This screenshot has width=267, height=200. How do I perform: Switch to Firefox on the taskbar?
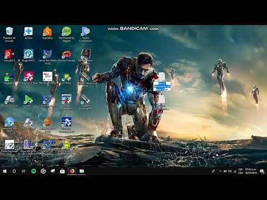(72, 171)
